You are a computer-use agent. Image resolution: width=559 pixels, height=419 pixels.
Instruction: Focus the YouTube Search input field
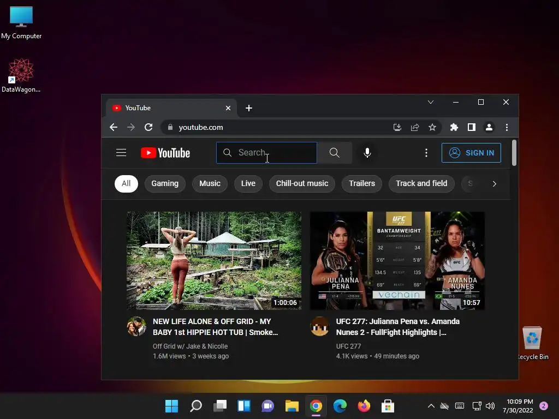266,153
